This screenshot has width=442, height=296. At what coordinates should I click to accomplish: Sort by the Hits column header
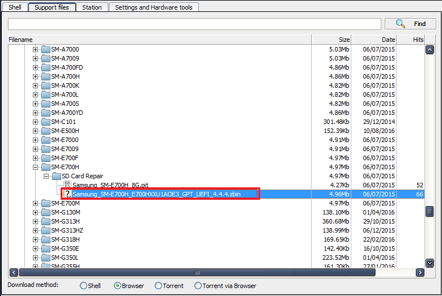(411, 40)
